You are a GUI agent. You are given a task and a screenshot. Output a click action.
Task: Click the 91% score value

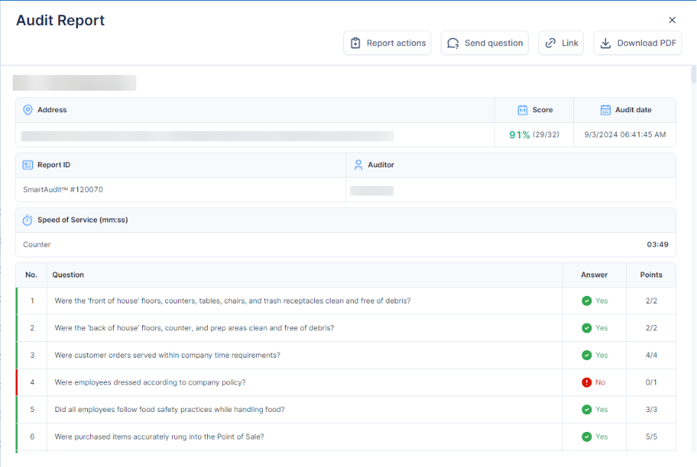pos(519,135)
